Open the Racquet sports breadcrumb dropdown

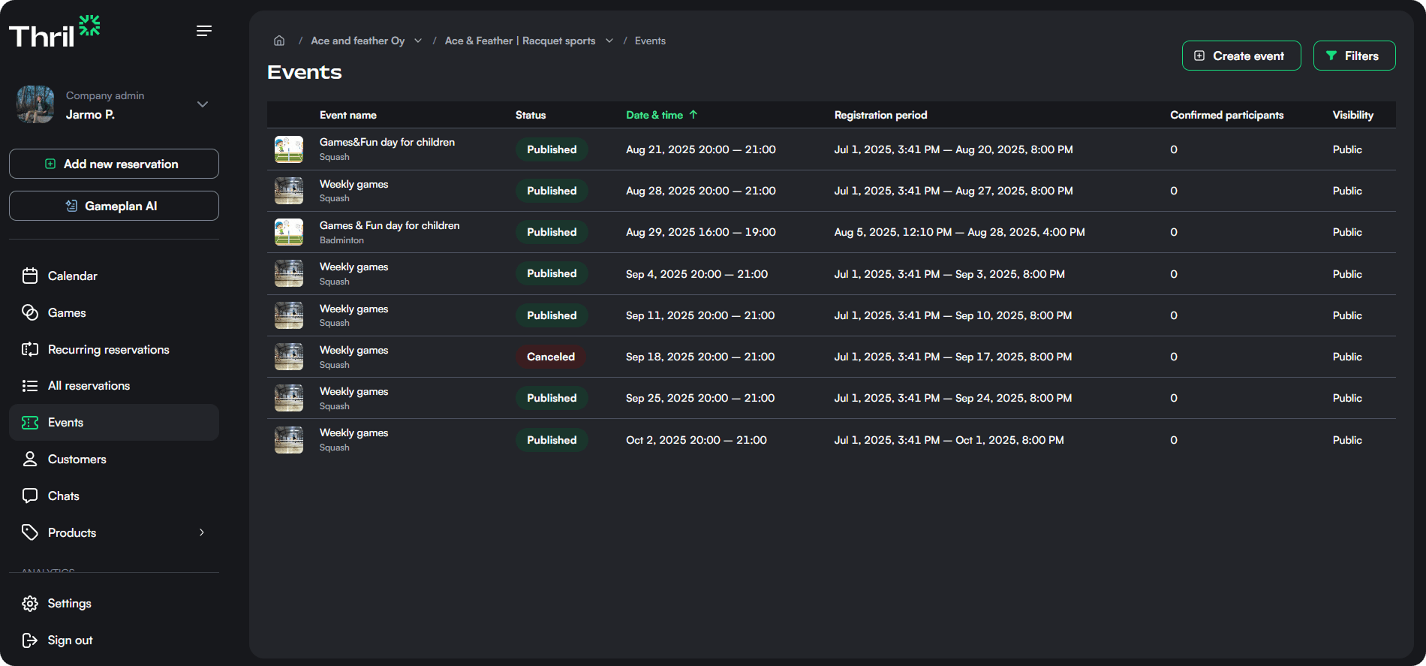pos(609,41)
